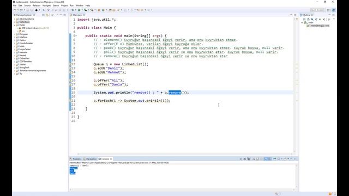Click the Java perspective icon
The height and width of the screenshot is (196, 349).
[334, 10]
